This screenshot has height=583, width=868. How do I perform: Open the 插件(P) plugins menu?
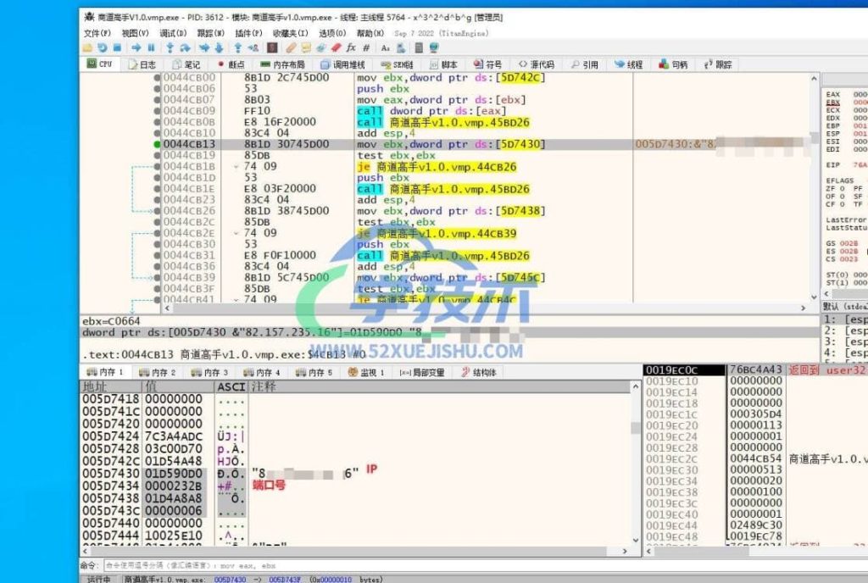point(249,33)
